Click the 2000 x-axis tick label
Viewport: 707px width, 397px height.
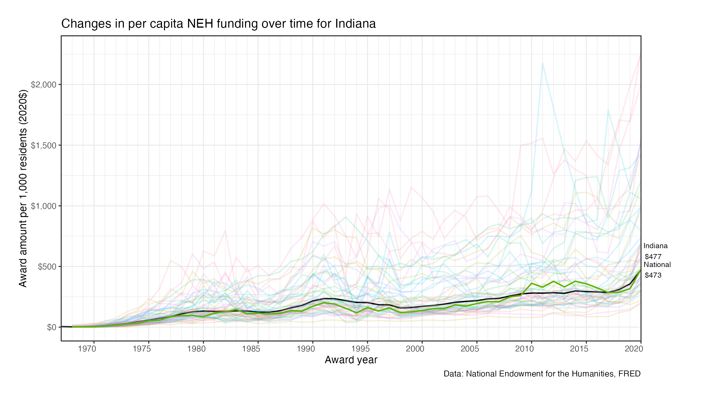pyautogui.click(x=415, y=349)
